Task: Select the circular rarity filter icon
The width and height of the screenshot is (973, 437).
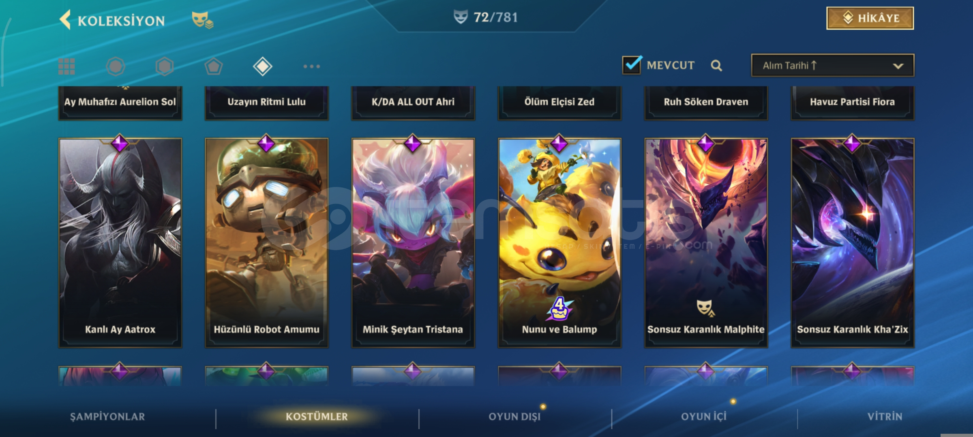Action: click(x=116, y=66)
